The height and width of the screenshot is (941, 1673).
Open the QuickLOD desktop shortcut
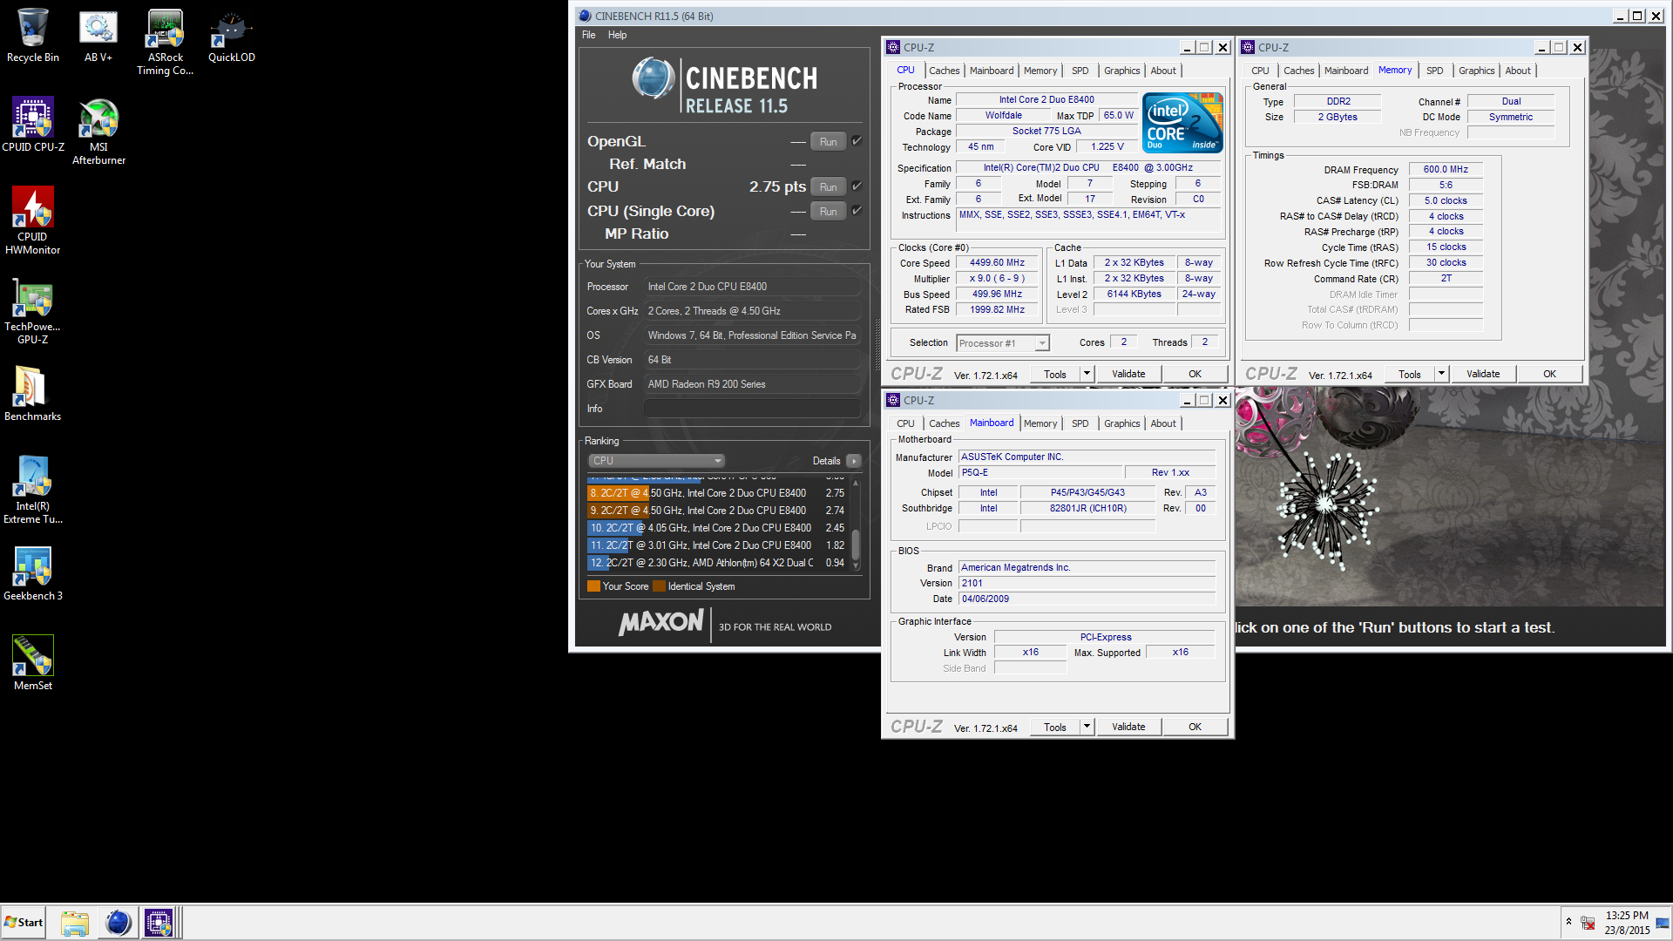231,37
